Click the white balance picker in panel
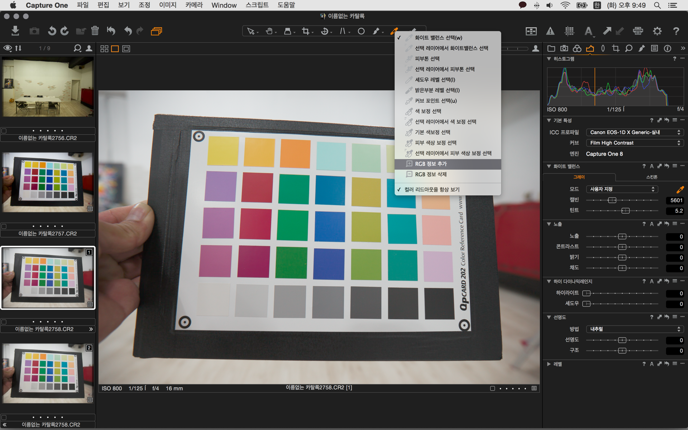The width and height of the screenshot is (688, 430). tap(680, 189)
